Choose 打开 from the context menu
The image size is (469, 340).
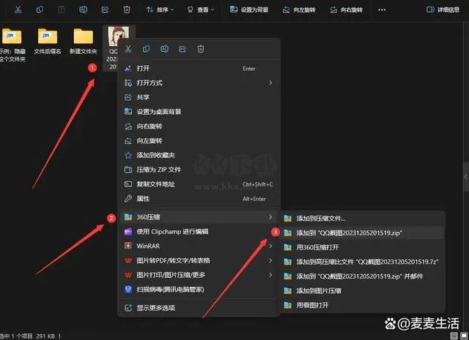[199, 68]
